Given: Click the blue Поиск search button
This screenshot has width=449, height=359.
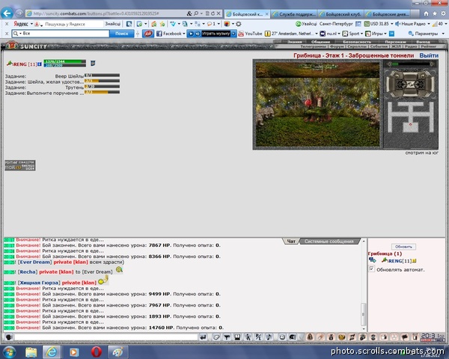Looking at the screenshot, I should coord(121,34).
